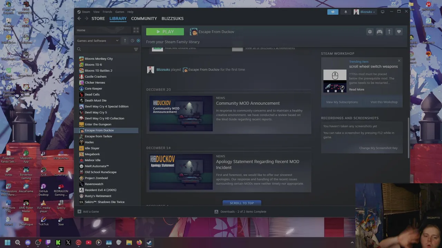Click Add a Game
The width and height of the screenshot is (442, 248).
coord(88,211)
